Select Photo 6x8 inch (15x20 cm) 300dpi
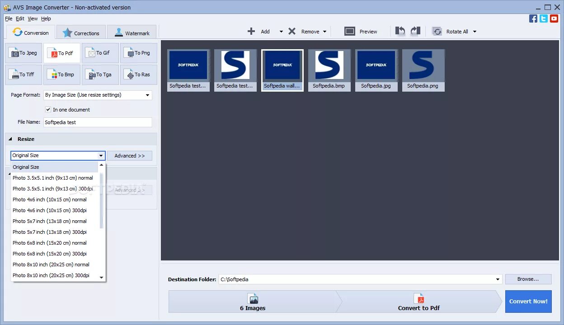This screenshot has width=564, height=325. click(x=55, y=254)
